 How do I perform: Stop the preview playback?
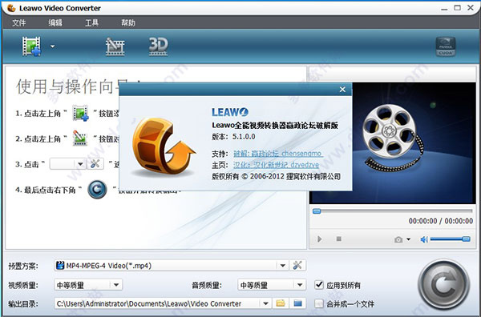(x=338, y=239)
